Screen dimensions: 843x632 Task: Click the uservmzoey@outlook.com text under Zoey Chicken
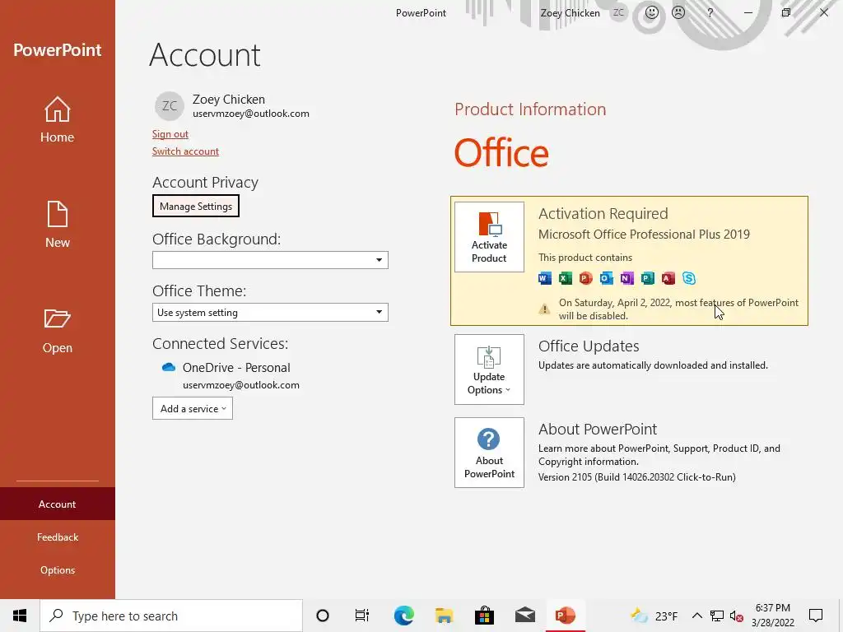point(250,114)
